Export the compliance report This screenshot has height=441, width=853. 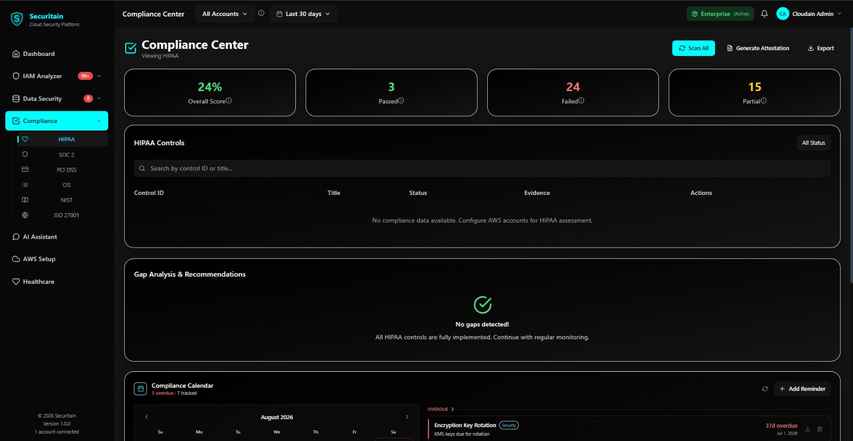tap(820, 48)
